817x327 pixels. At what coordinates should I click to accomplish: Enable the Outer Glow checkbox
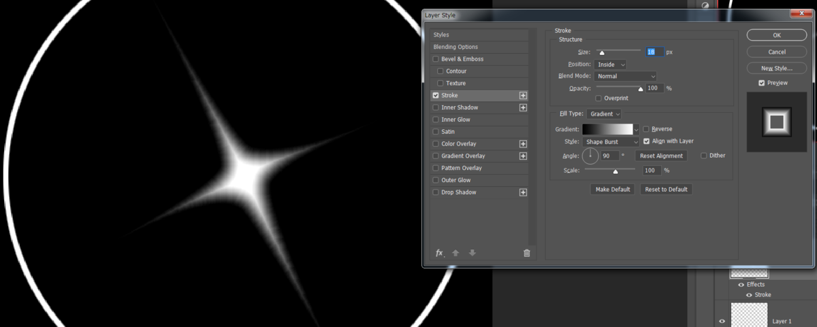[x=436, y=180]
